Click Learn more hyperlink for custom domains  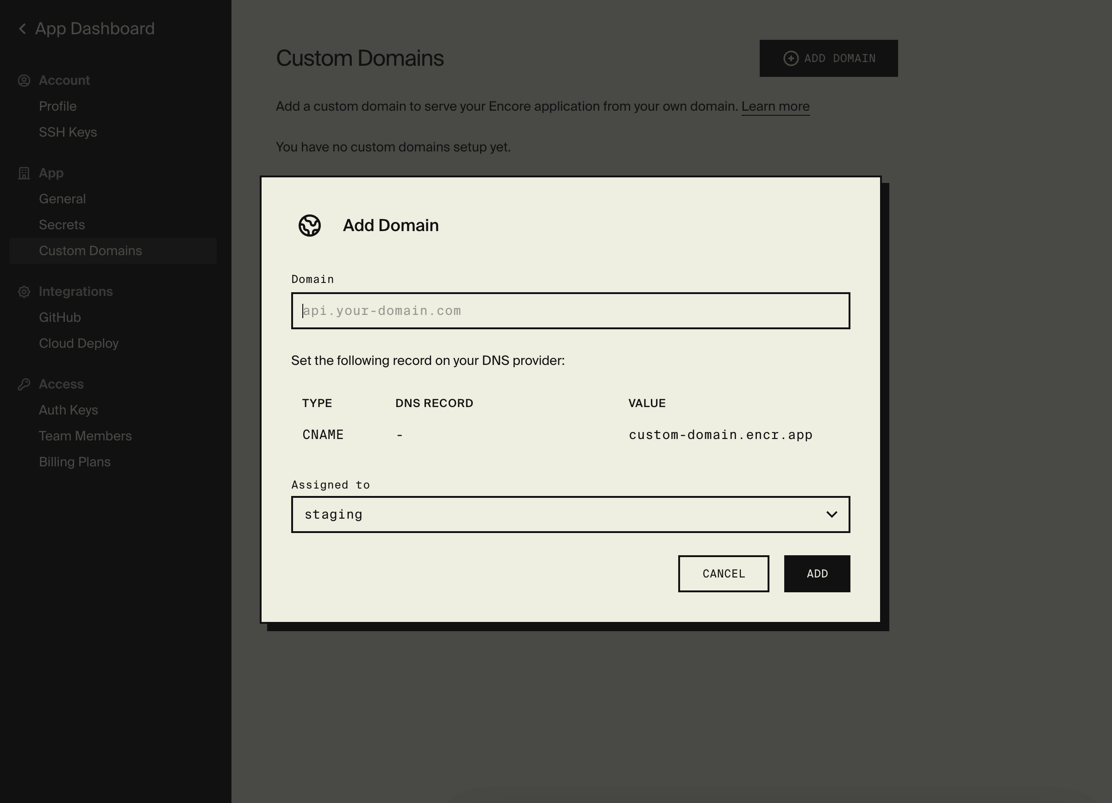click(x=775, y=106)
